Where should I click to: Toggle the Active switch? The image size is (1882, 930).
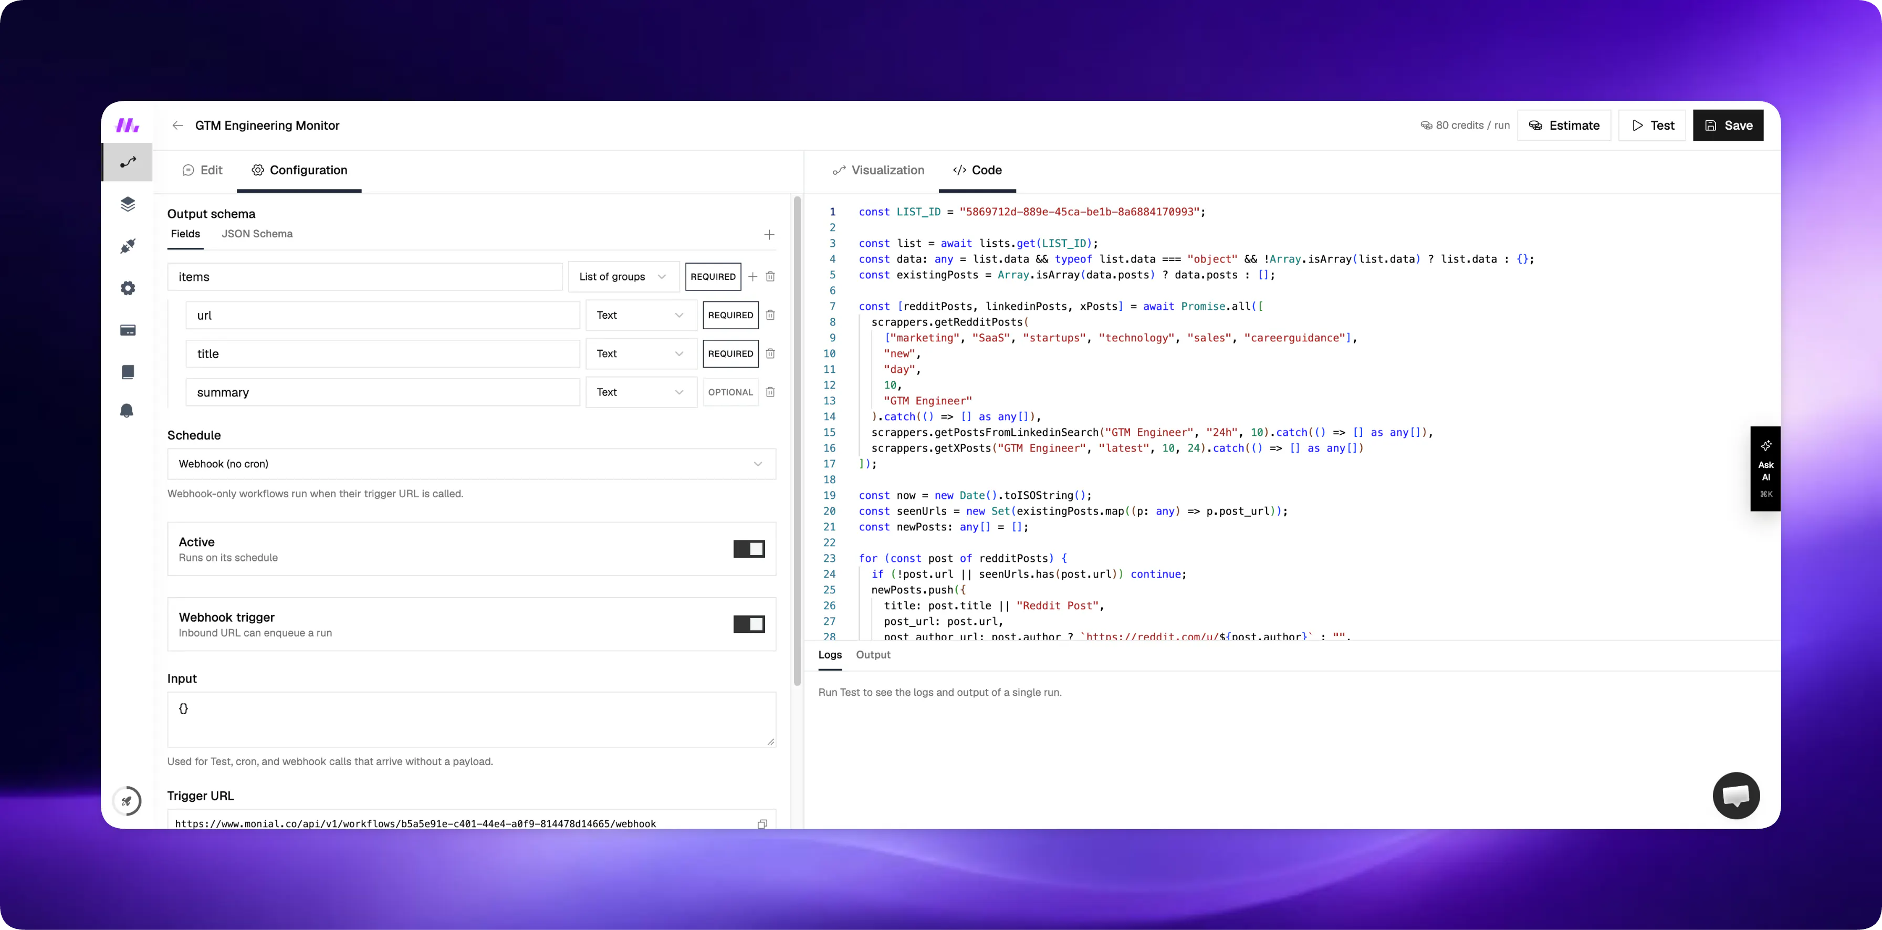[x=749, y=549]
